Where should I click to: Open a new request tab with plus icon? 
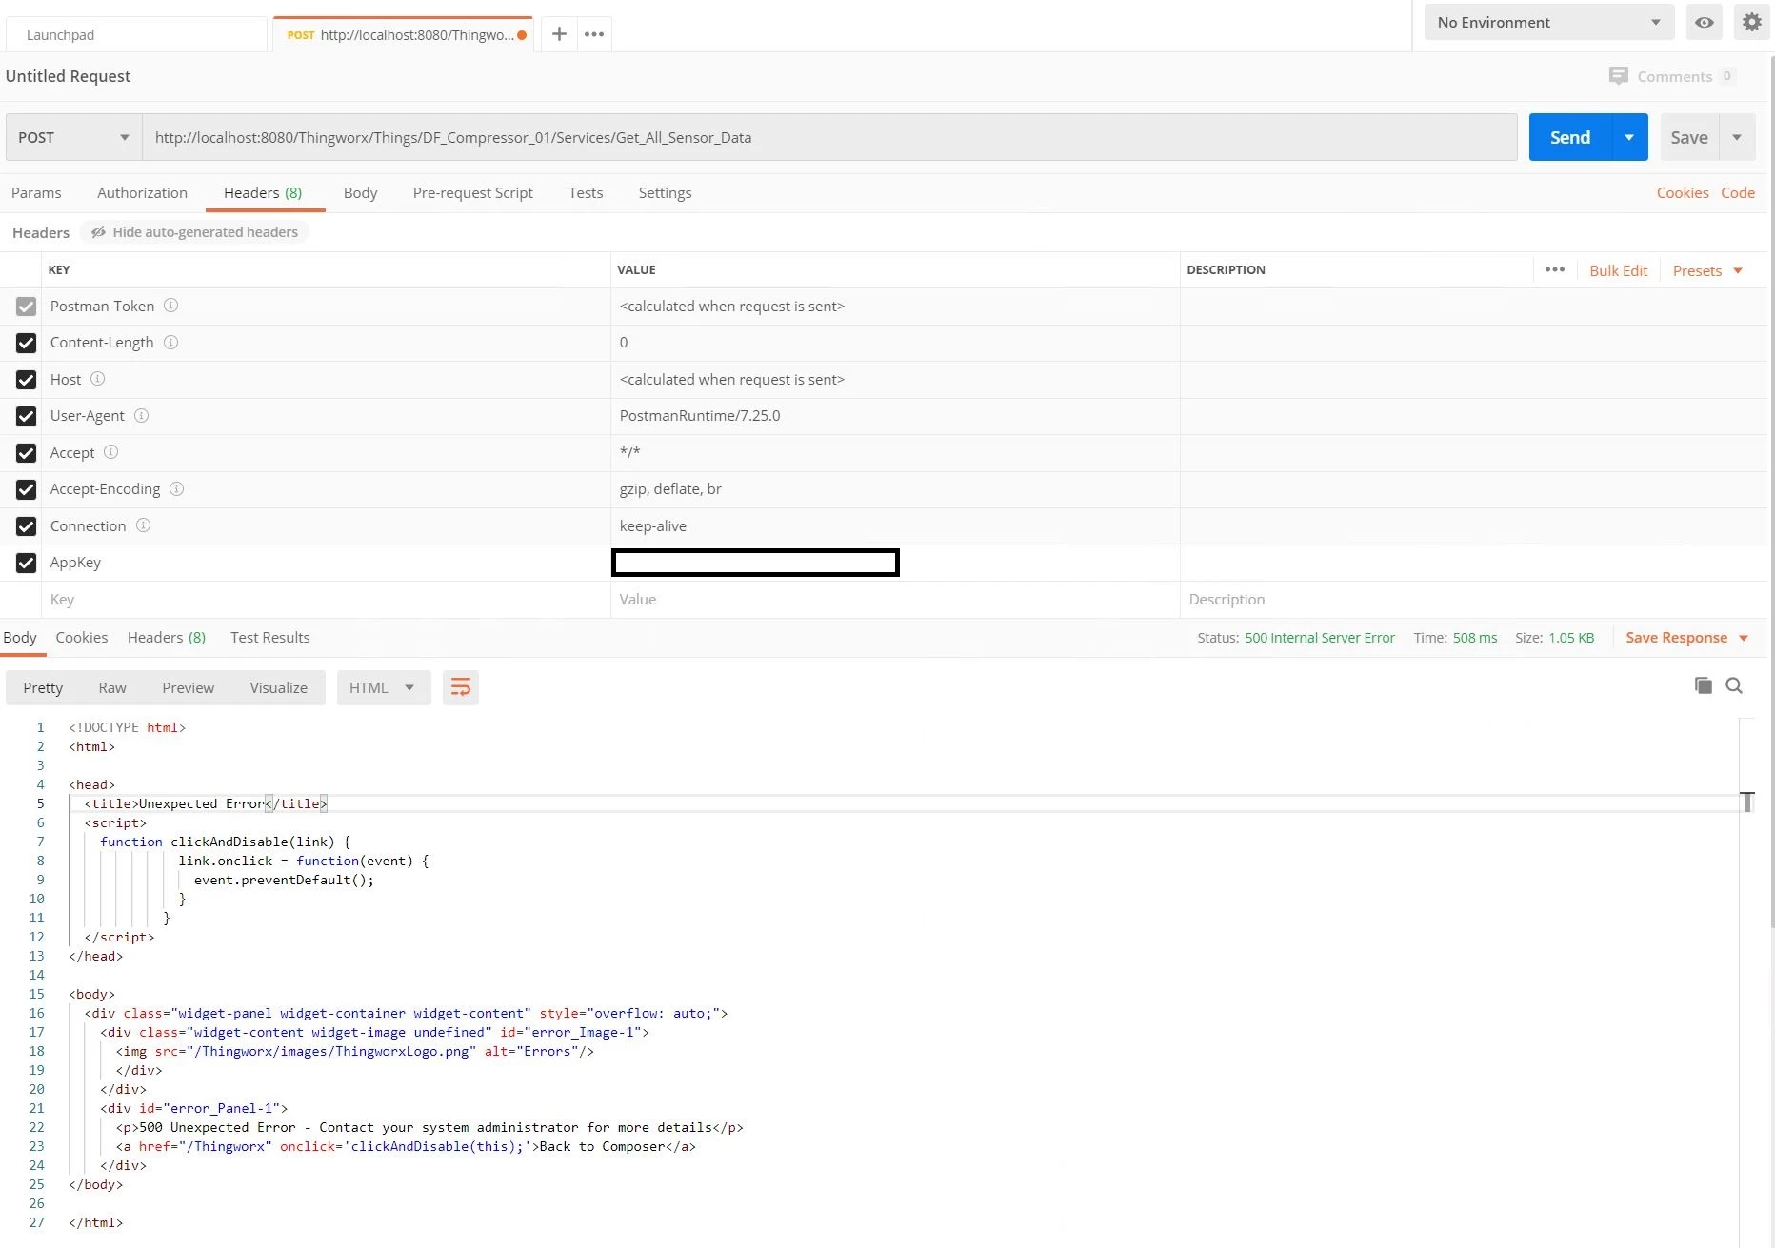click(559, 34)
